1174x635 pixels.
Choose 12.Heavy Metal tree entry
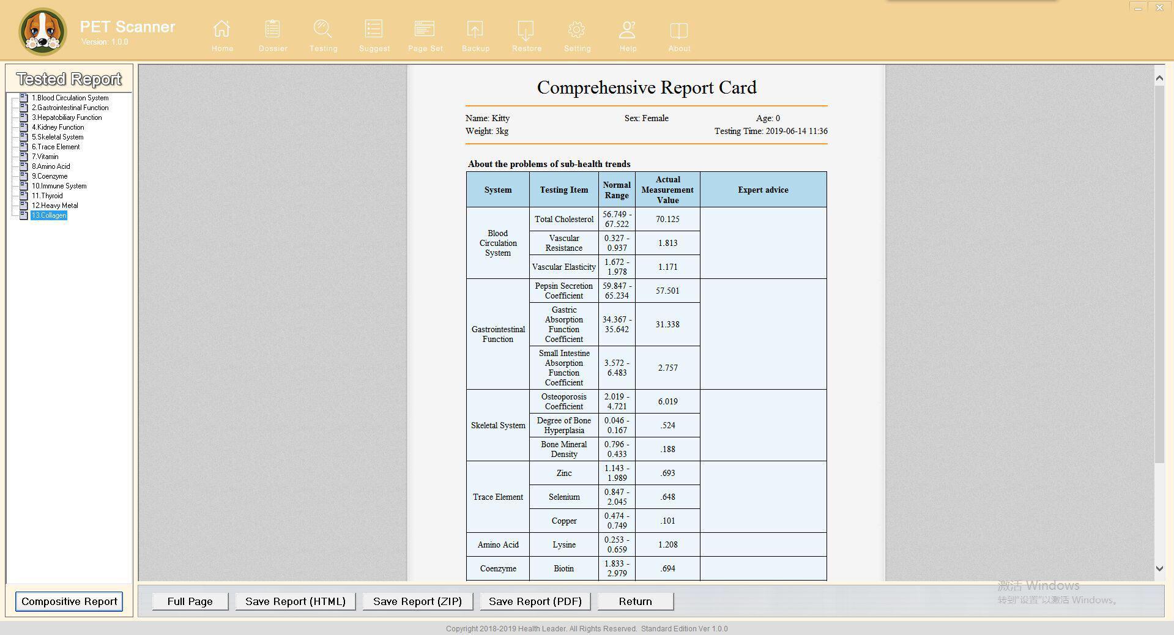pyautogui.click(x=54, y=206)
